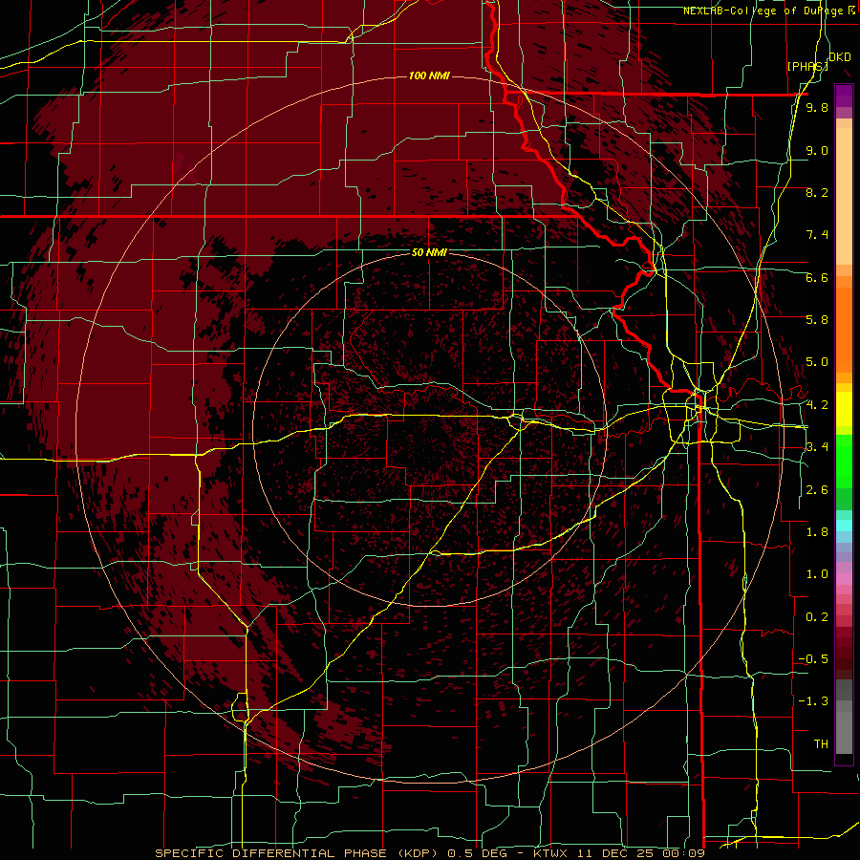Click the bright green segment of the color bar

coord(844,461)
